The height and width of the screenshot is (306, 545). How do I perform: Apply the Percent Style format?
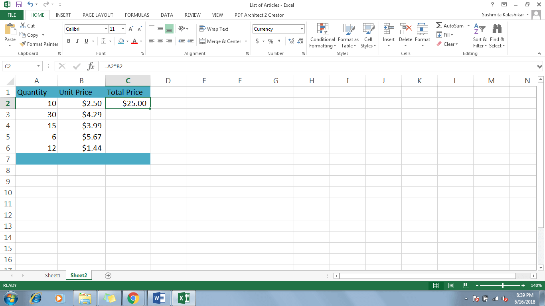coord(271,41)
